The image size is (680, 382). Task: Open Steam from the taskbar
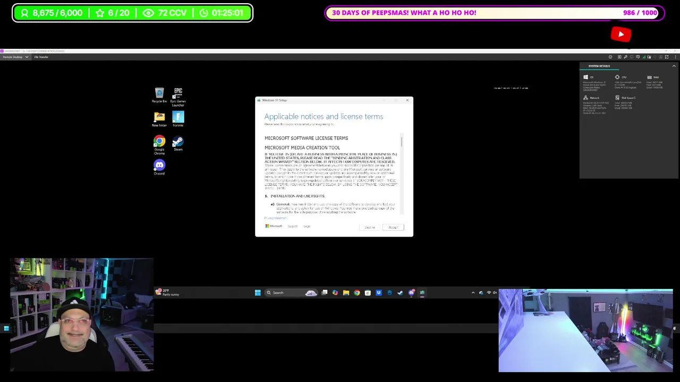pos(401,293)
